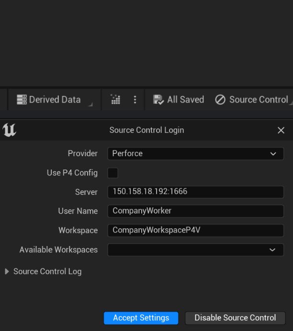Click the compile status grid icon
Screen dimensions: 293x331
tap(115, 99)
